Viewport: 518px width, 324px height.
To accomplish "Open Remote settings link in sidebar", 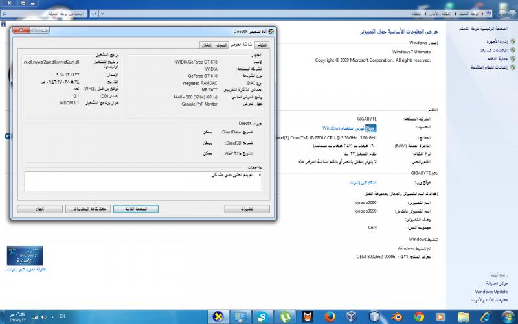I will (x=494, y=50).
